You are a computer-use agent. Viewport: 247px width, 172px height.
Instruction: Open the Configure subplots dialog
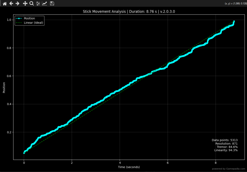pyautogui.click(x=38, y=3)
